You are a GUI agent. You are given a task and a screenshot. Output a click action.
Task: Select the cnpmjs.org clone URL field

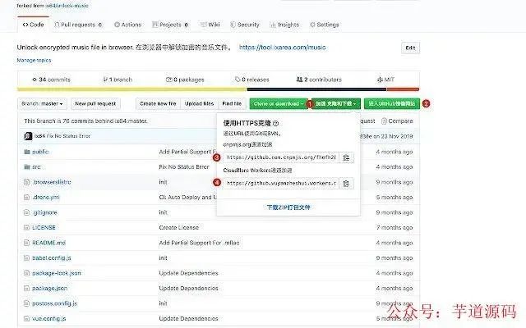coord(281,157)
